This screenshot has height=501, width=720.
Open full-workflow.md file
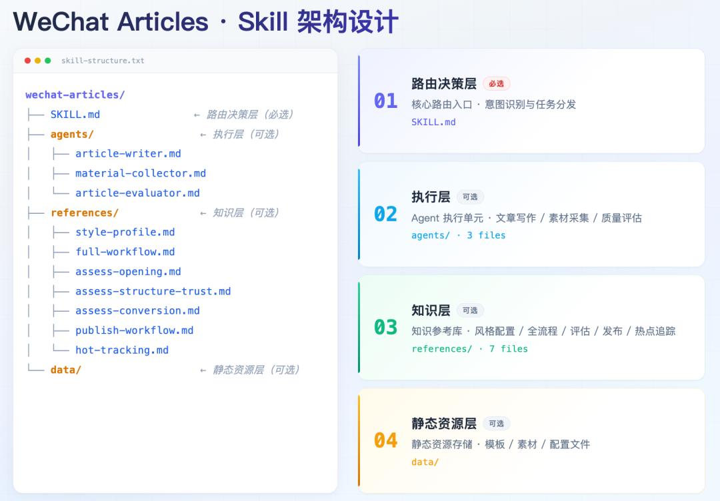[x=125, y=252]
